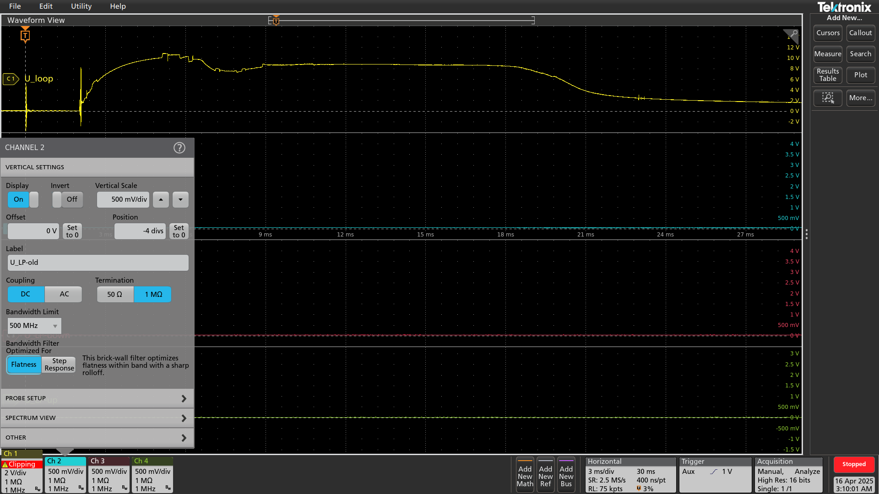
Task: Click the Ch 1 clipping warning badge
Action: 22,464
